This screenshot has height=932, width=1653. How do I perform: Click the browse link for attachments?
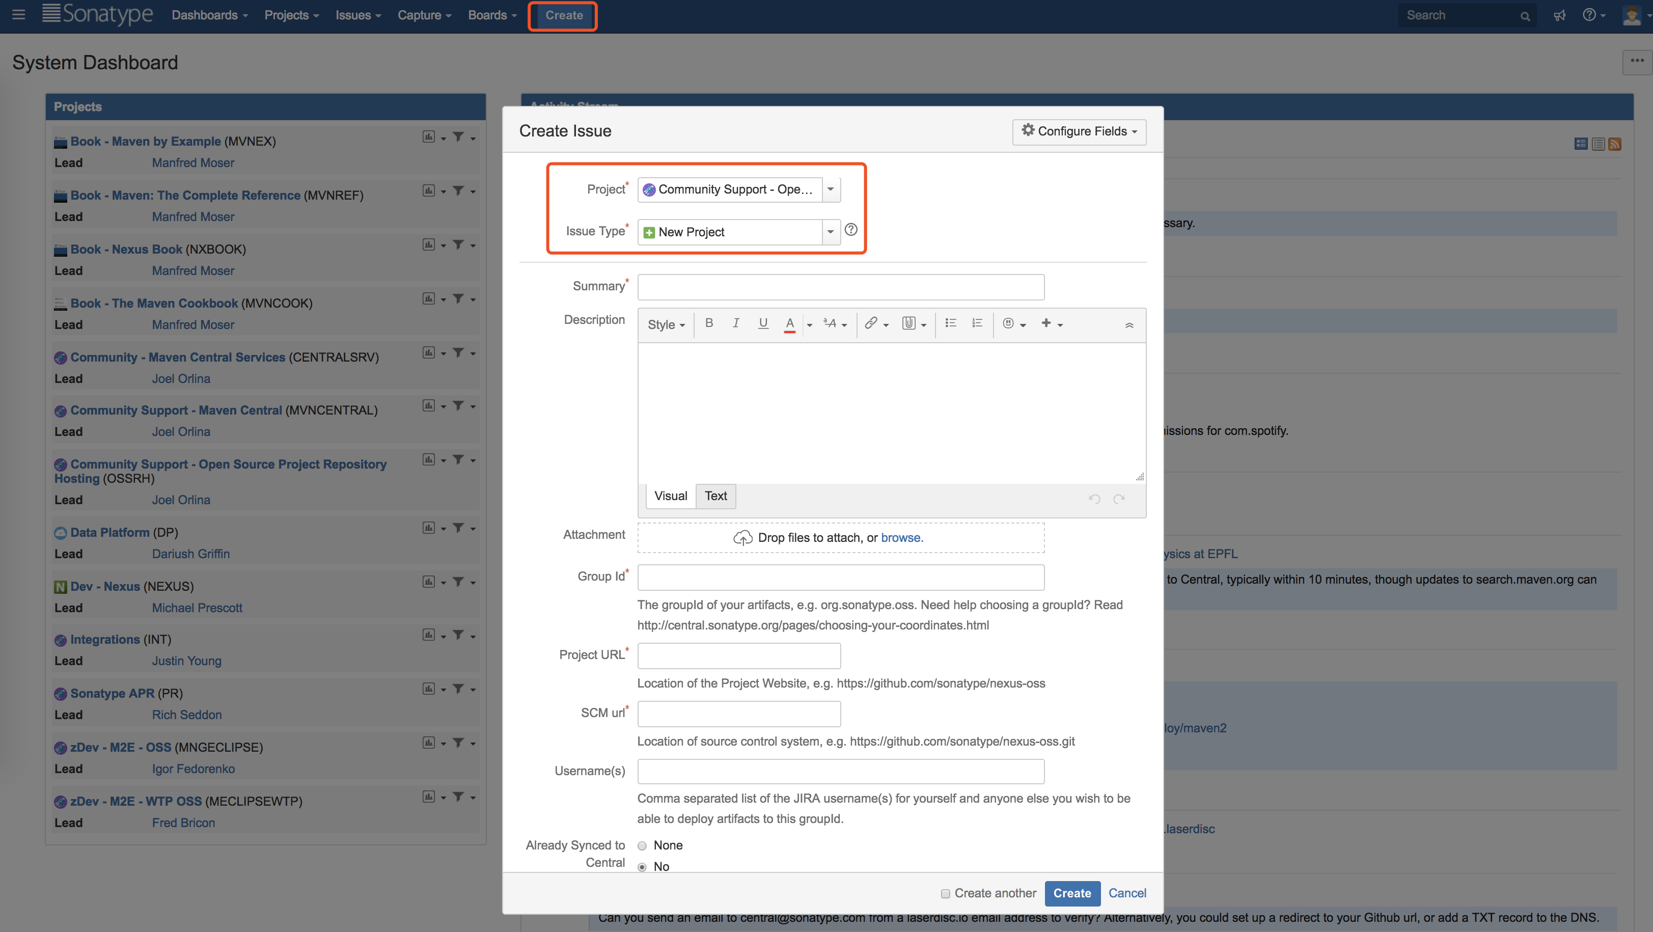click(x=901, y=537)
